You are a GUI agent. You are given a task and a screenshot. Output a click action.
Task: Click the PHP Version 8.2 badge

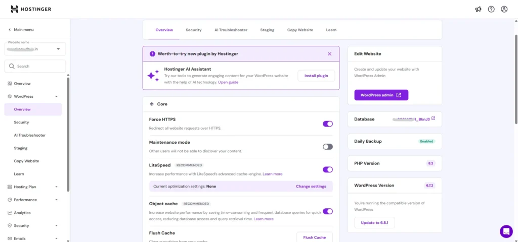click(x=431, y=163)
